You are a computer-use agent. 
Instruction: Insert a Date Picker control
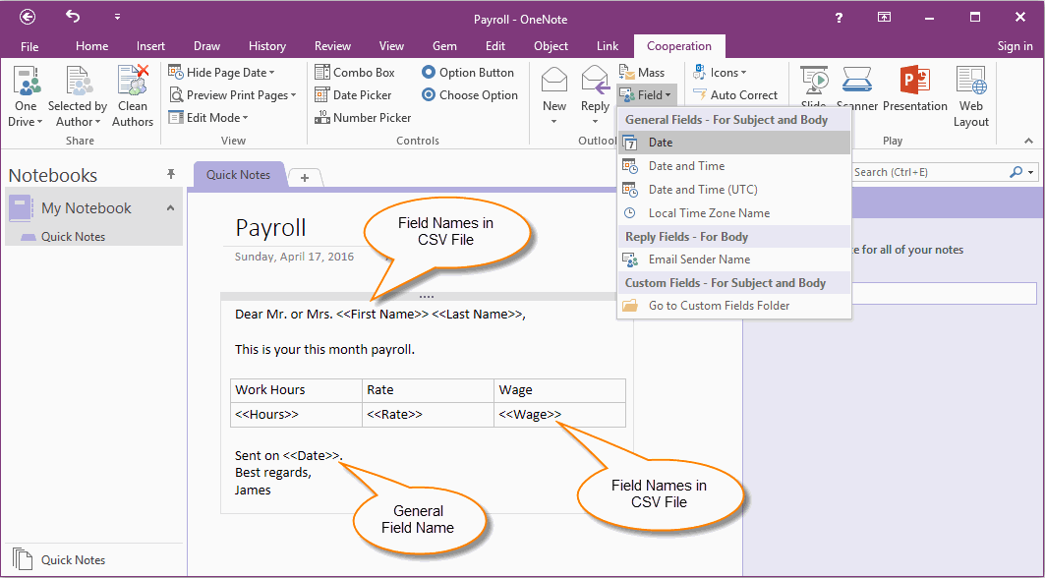click(x=353, y=95)
